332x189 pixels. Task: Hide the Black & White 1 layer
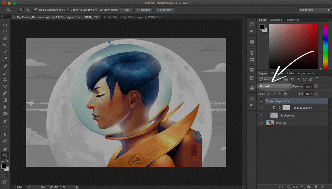point(261,108)
